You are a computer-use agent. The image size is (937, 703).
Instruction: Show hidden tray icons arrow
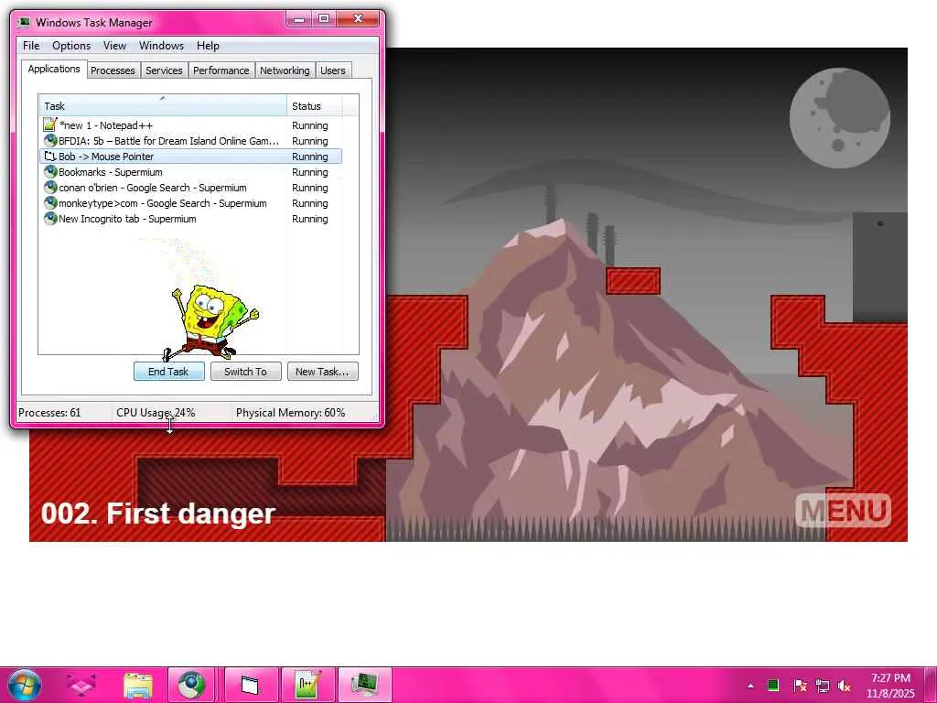[x=750, y=685]
